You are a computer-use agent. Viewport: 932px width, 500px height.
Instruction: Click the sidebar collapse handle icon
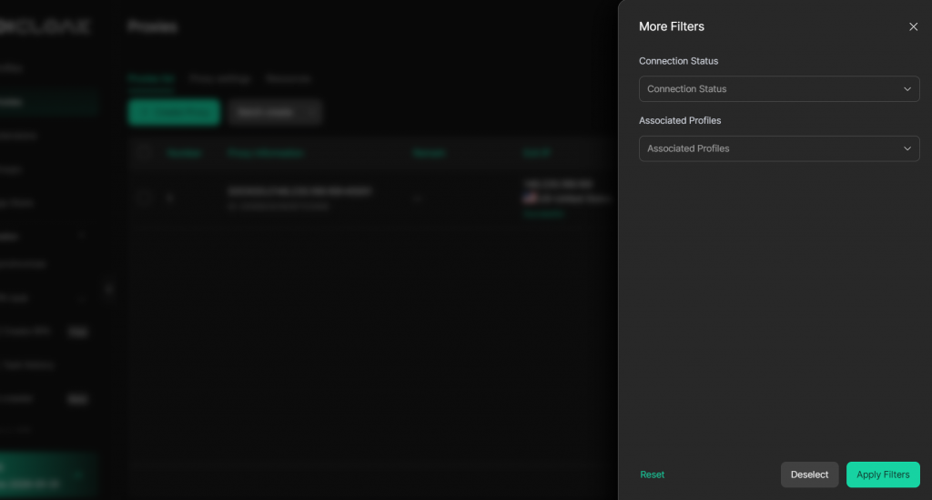[108, 290]
